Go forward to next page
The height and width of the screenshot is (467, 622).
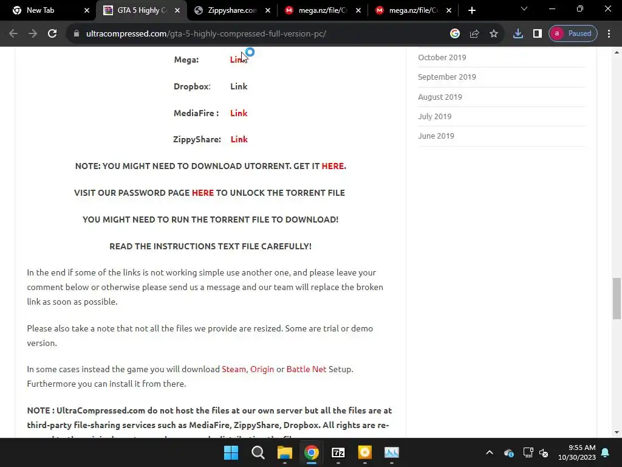(33, 34)
